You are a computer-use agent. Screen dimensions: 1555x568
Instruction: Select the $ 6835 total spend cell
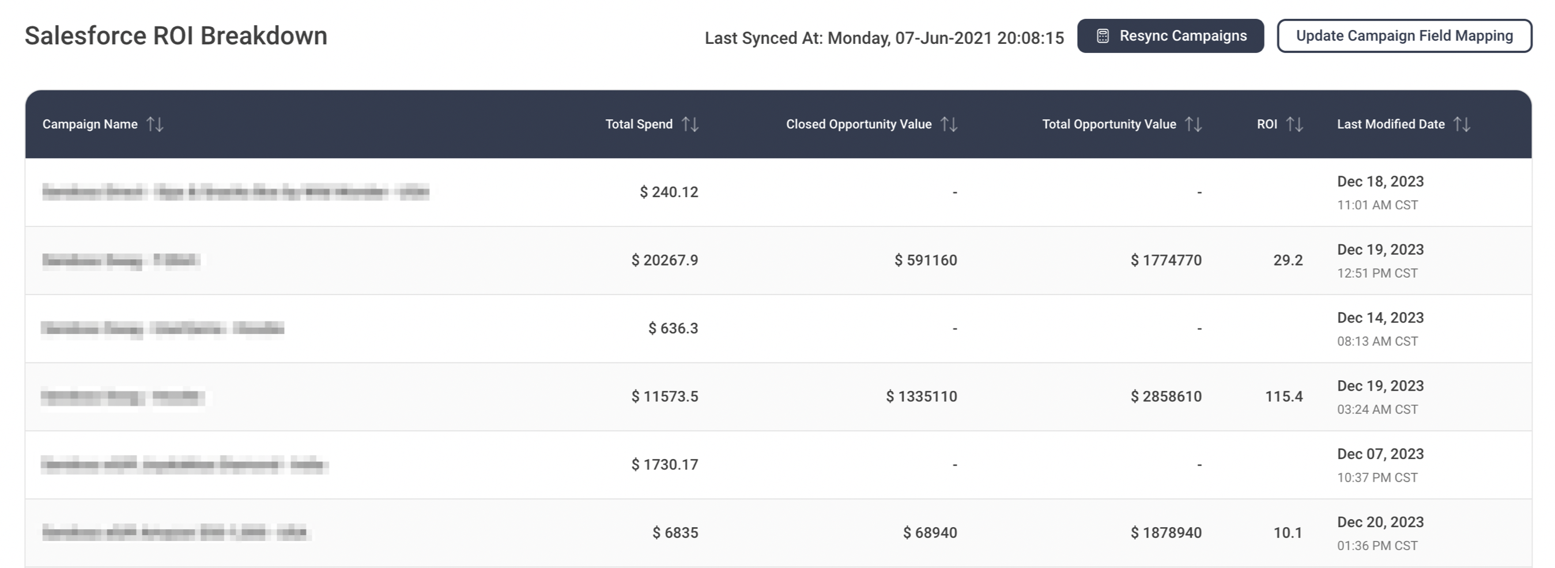pos(675,533)
